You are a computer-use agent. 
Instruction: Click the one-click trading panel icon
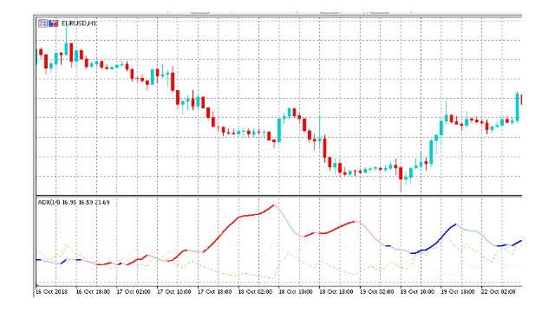[x=42, y=23]
